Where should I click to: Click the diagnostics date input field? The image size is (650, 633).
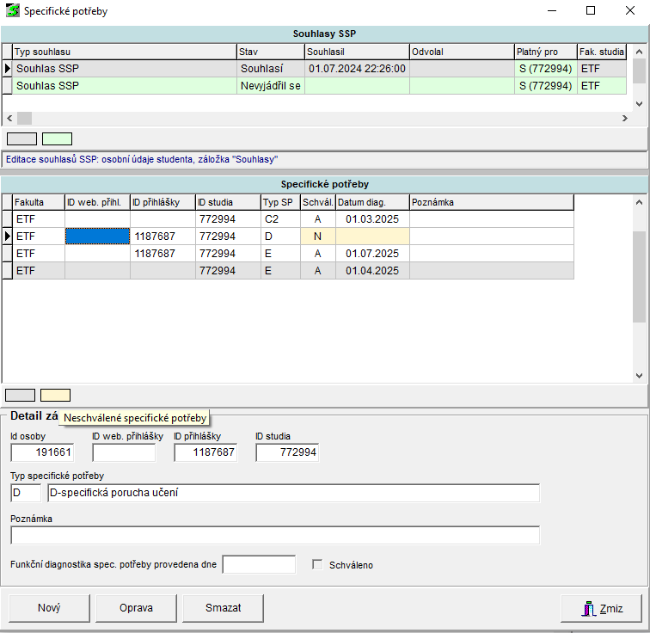(259, 565)
